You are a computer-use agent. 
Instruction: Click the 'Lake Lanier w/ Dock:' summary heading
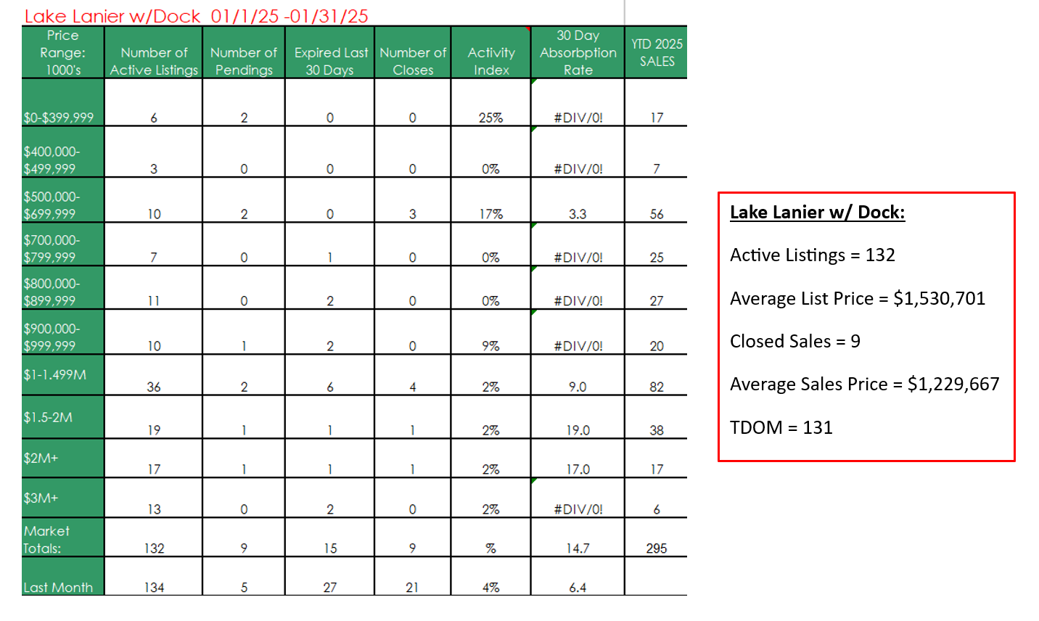coord(818,213)
